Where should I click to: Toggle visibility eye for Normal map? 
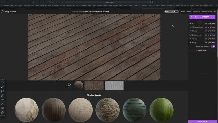click(191, 39)
